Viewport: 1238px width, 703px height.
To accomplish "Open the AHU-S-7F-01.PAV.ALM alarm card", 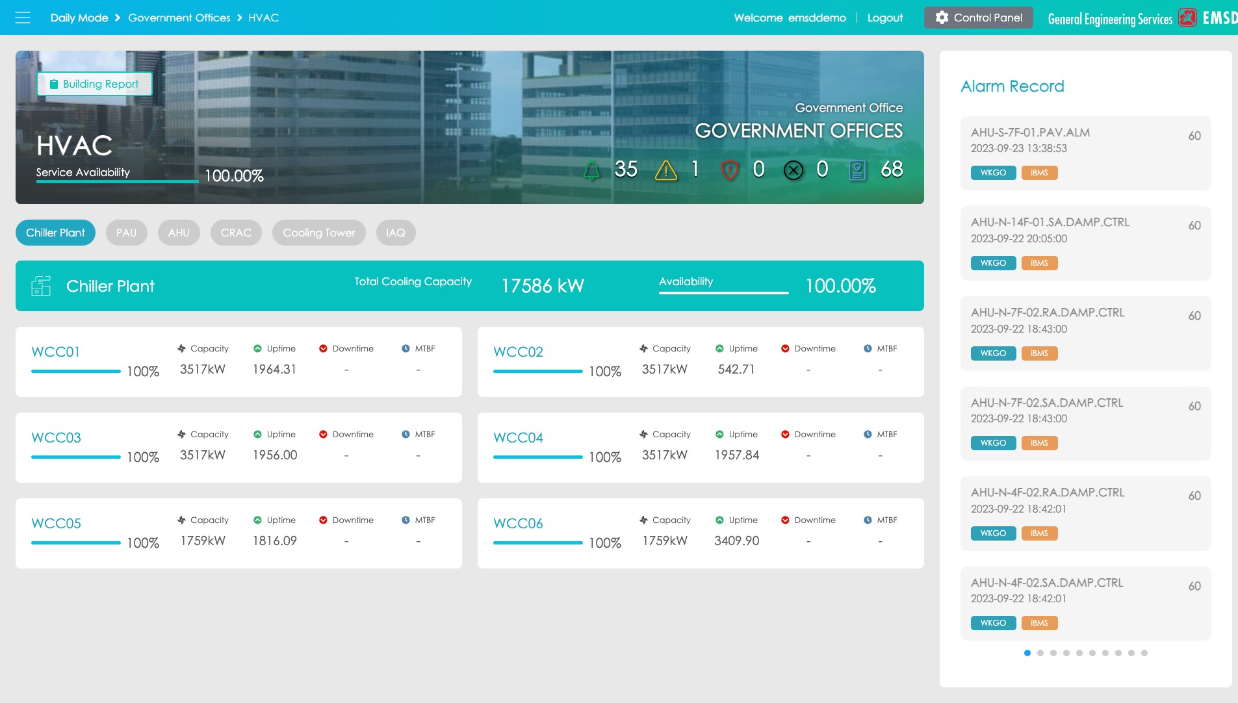I will (x=1085, y=153).
